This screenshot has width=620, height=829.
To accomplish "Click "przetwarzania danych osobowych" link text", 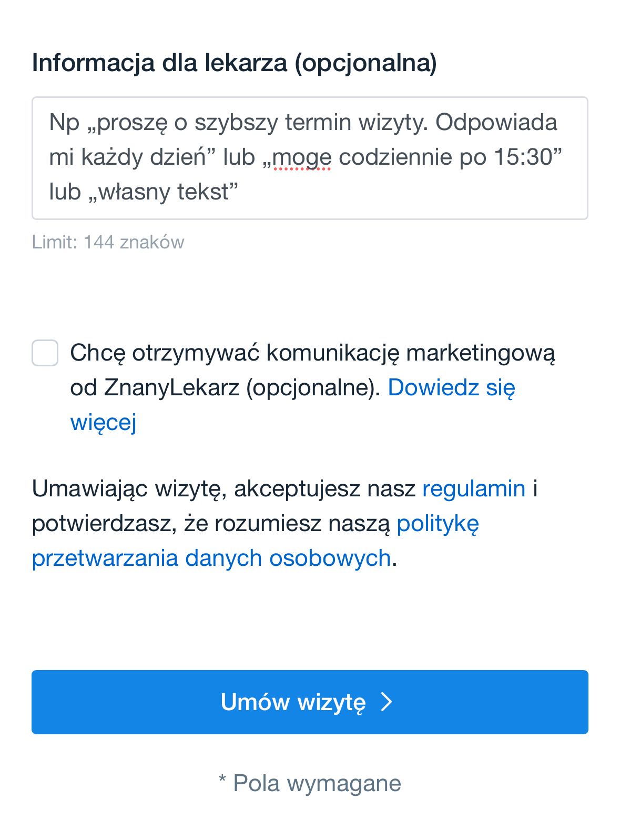I will coord(211,558).
